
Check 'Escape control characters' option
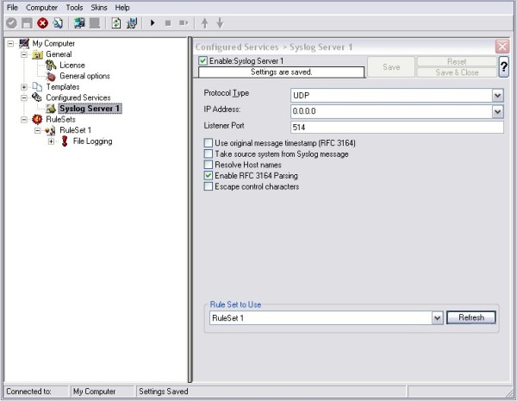[x=208, y=186]
